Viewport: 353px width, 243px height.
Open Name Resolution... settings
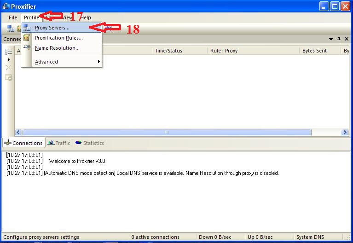point(62,48)
